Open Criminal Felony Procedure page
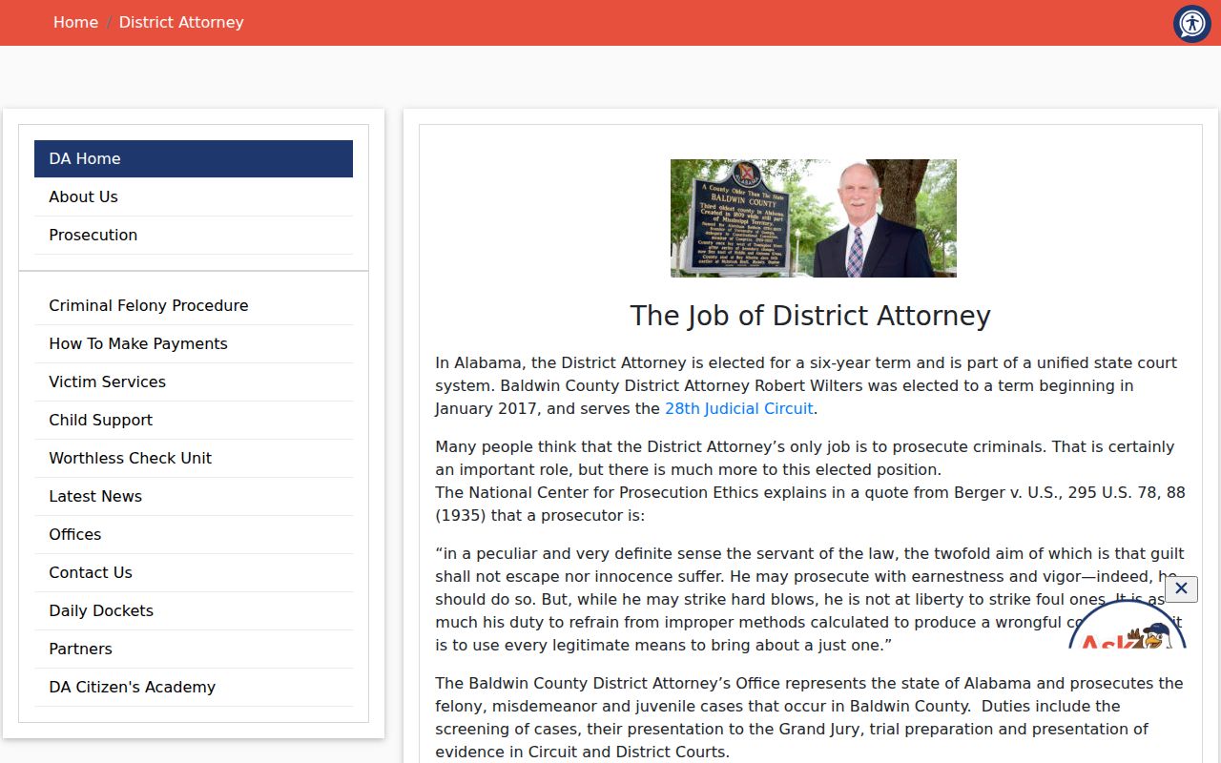 point(194,305)
